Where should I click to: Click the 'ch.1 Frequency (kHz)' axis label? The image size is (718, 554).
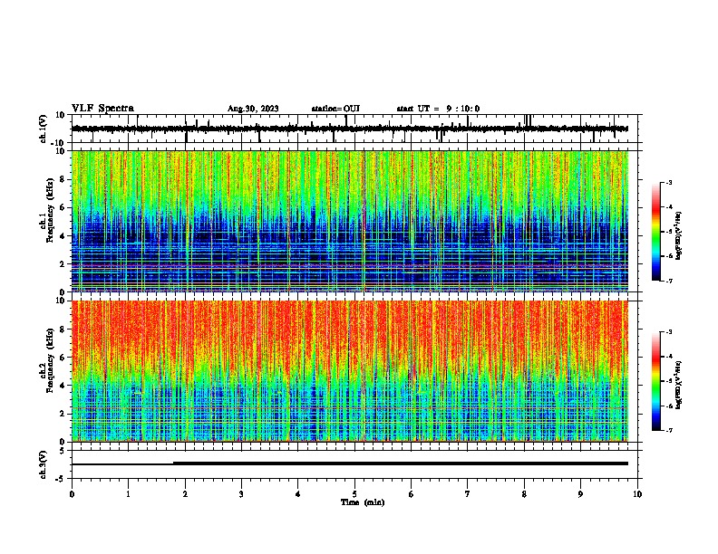48,210
